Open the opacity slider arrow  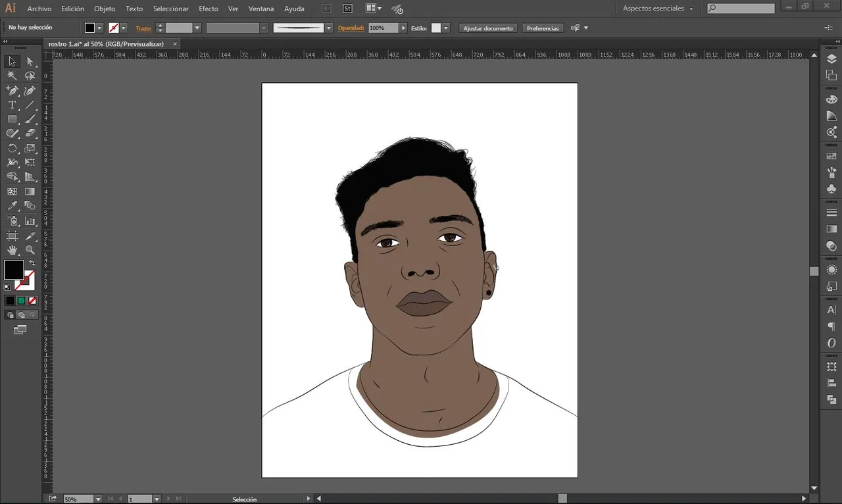(x=403, y=28)
